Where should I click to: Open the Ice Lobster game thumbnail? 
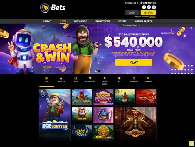pos(55,115)
